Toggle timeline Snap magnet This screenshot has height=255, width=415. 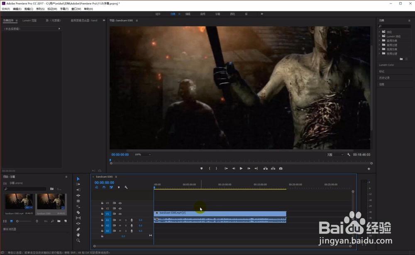coord(104,188)
